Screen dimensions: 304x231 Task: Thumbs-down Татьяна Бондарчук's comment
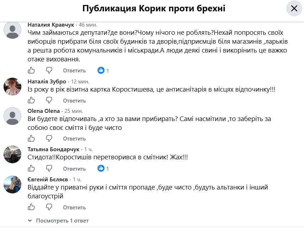pyautogui.click(x=49, y=169)
